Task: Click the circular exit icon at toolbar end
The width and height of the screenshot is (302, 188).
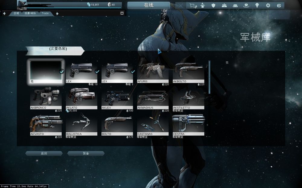Action: pos(279,5)
